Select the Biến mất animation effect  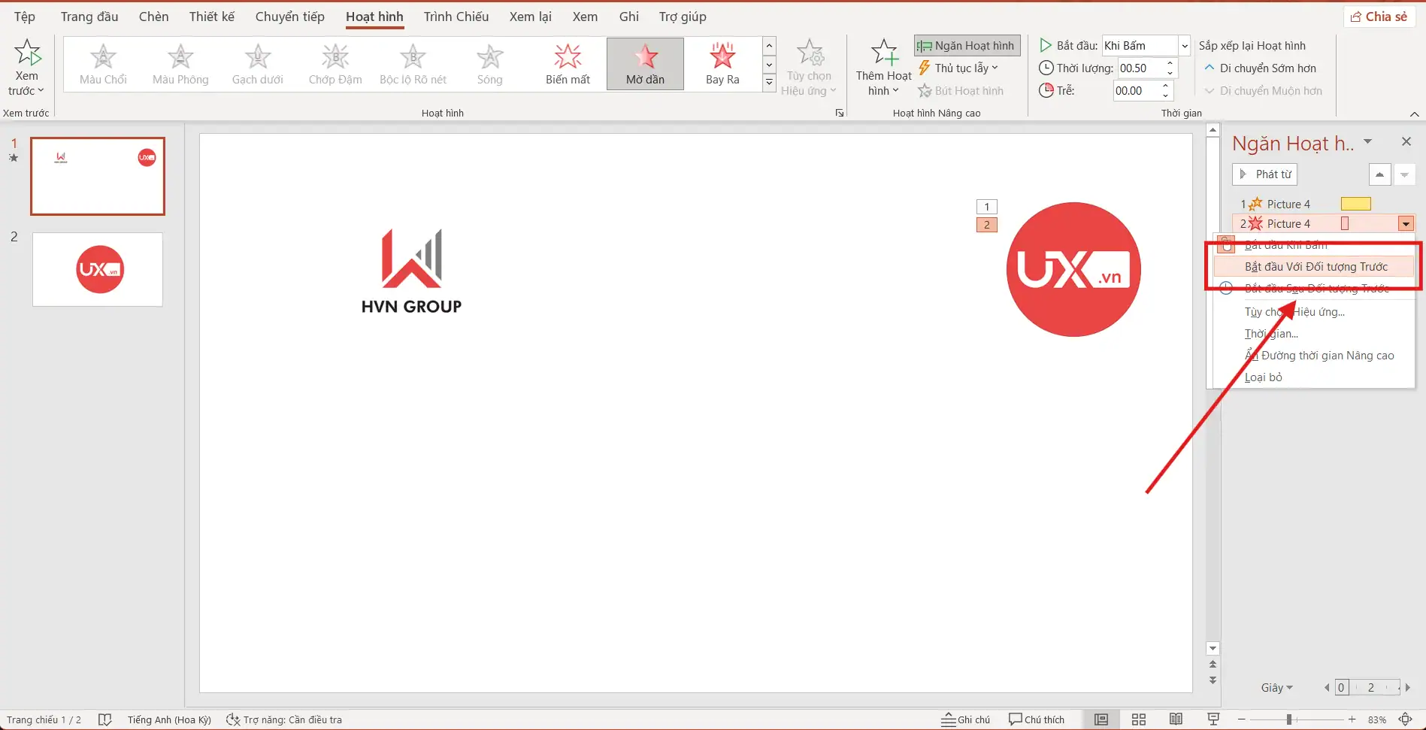point(568,64)
